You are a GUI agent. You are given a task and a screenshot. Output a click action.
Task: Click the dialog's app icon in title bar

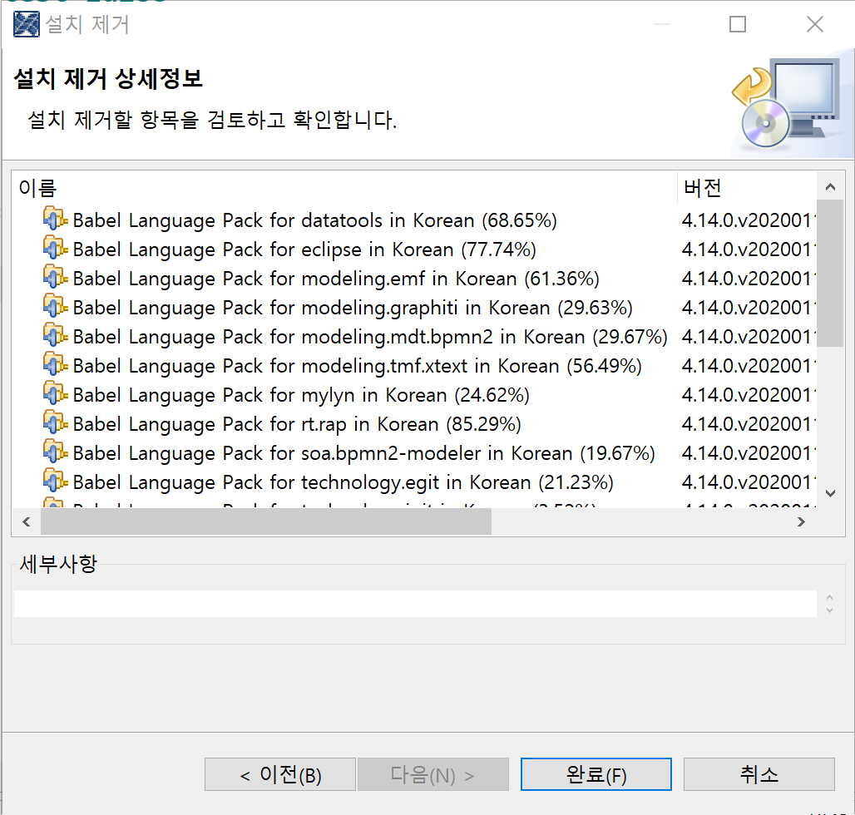click(26, 24)
